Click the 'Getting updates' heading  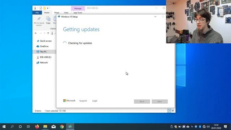(x=81, y=29)
